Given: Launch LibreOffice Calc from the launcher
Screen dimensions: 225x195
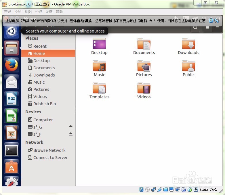Looking at the screenshot, I should [x=12, y=116].
